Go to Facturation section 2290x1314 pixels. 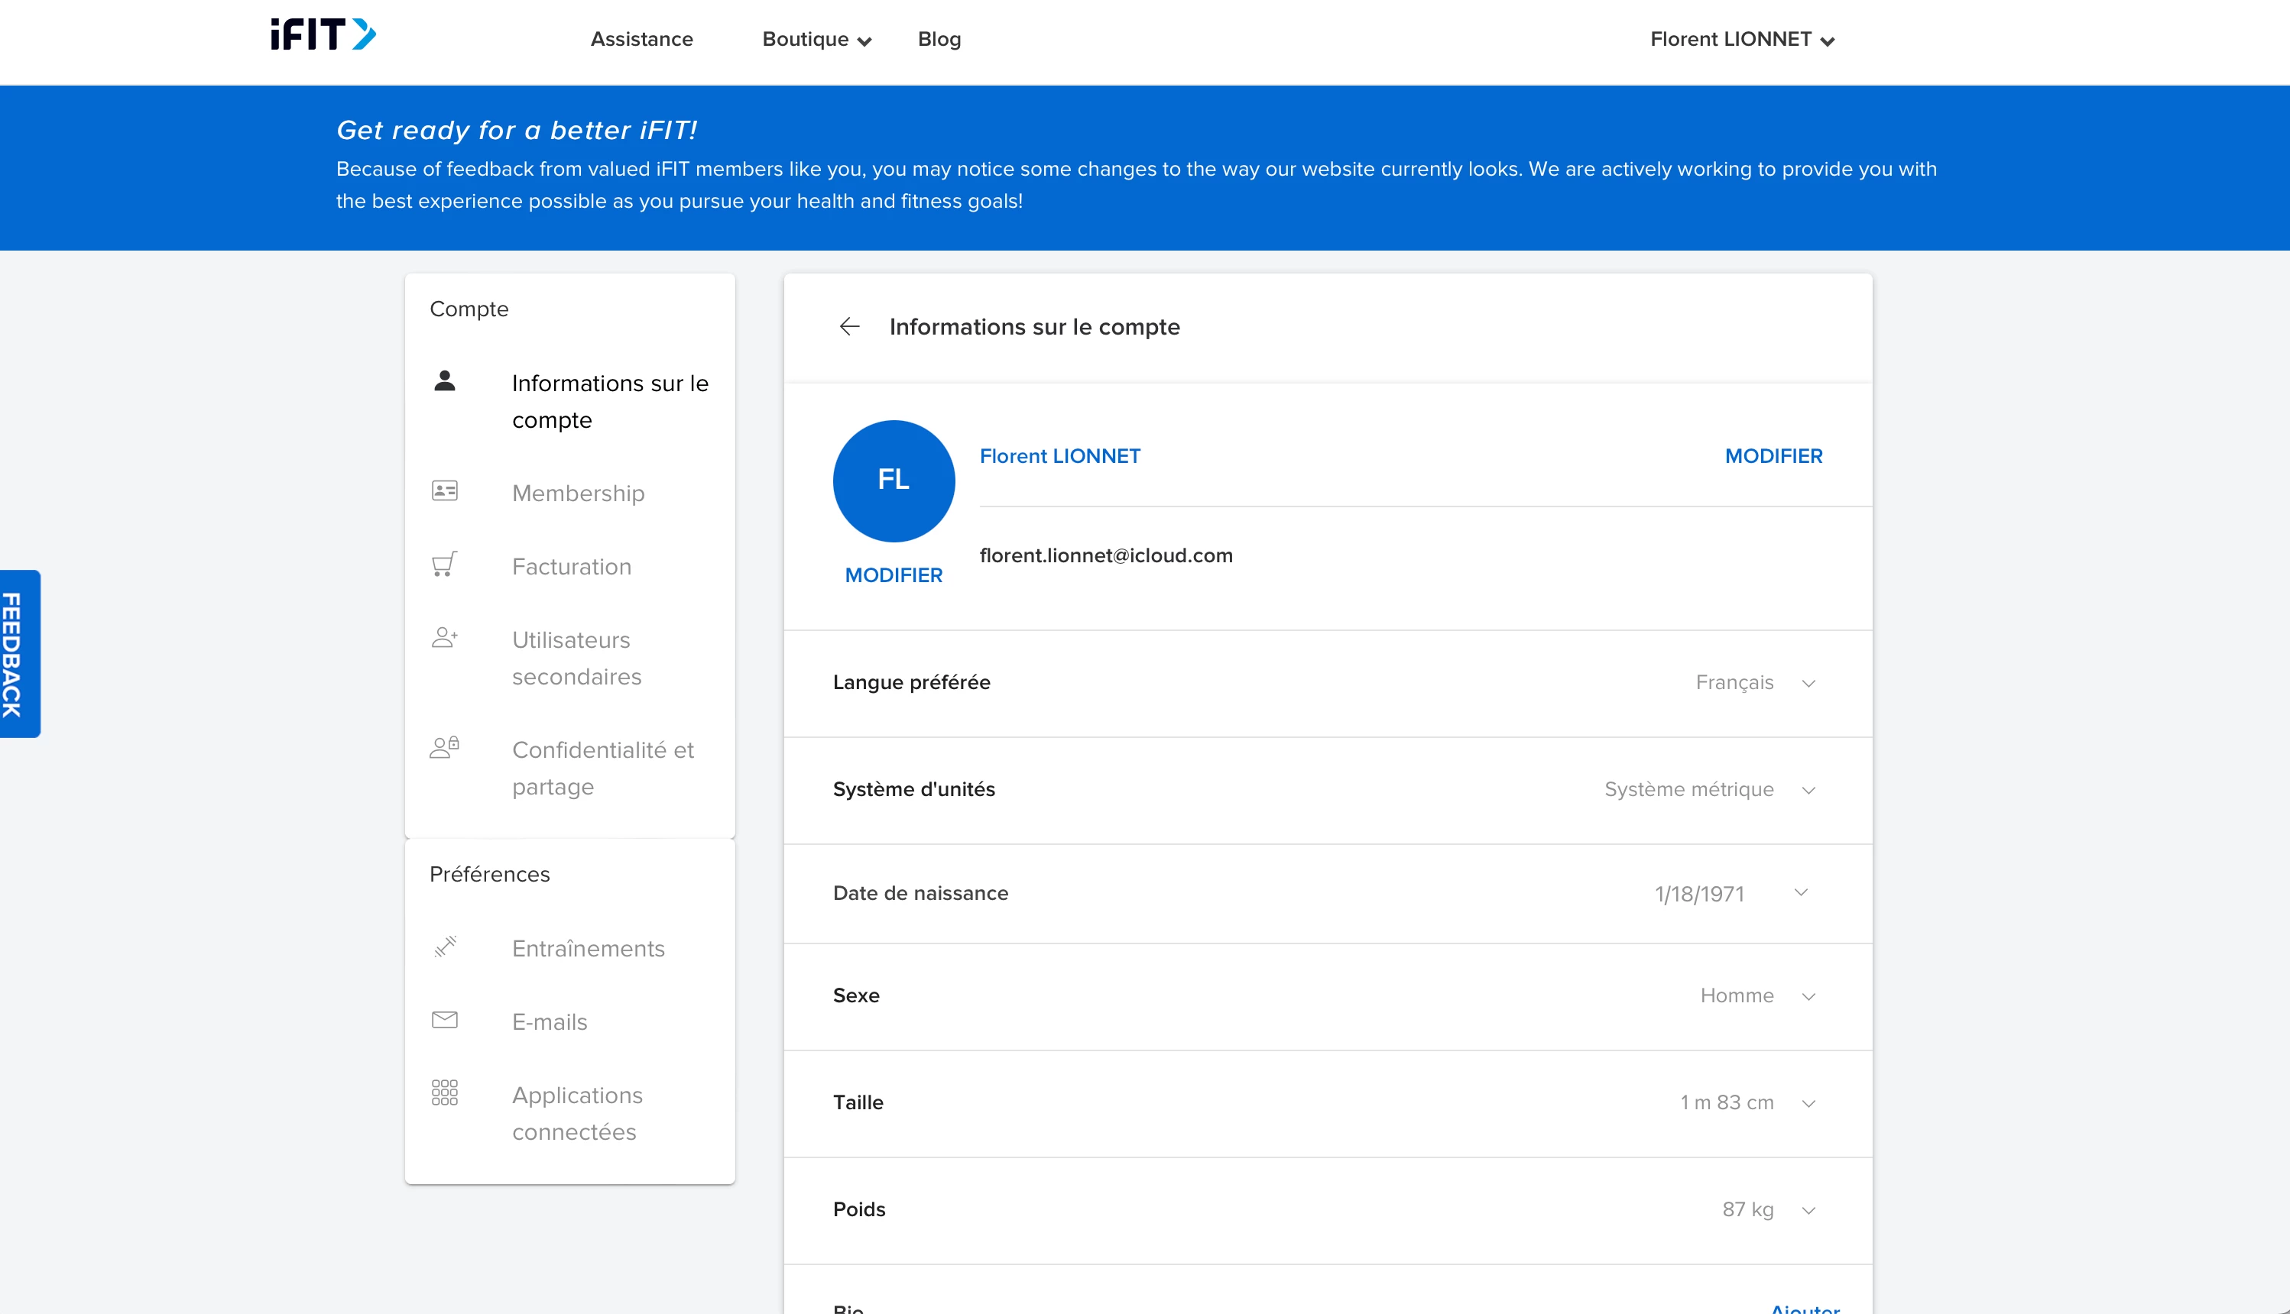pyautogui.click(x=570, y=566)
